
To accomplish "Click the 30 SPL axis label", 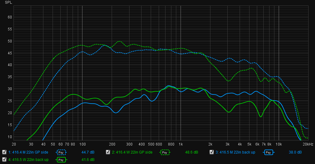I will [x=10, y=89].
